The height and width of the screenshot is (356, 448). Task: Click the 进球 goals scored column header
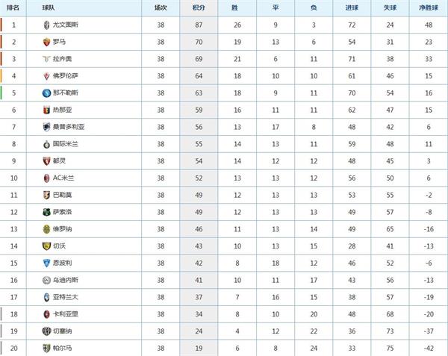tap(352, 7)
